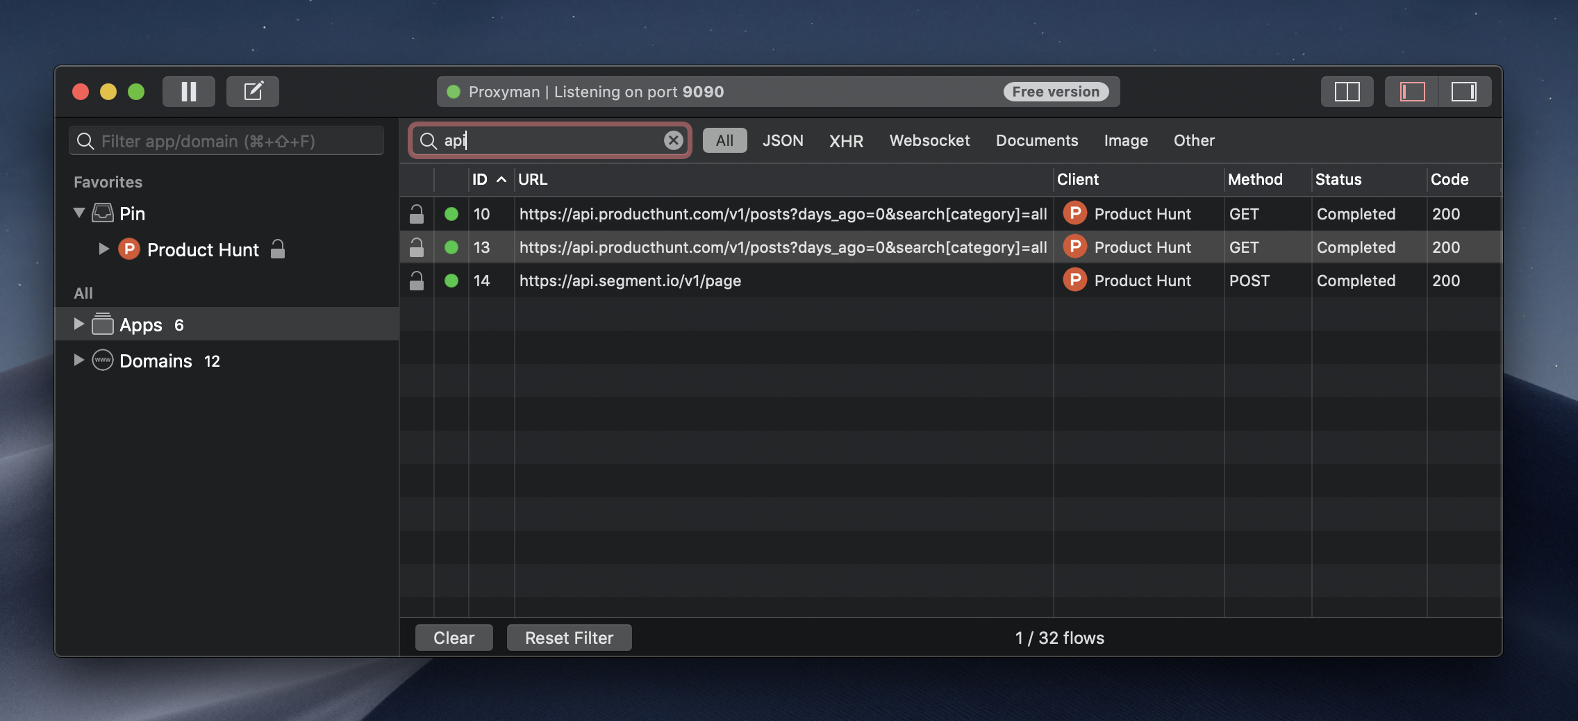This screenshot has height=721, width=1578.
Task: Click the green status dot on row 14
Action: point(451,281)
